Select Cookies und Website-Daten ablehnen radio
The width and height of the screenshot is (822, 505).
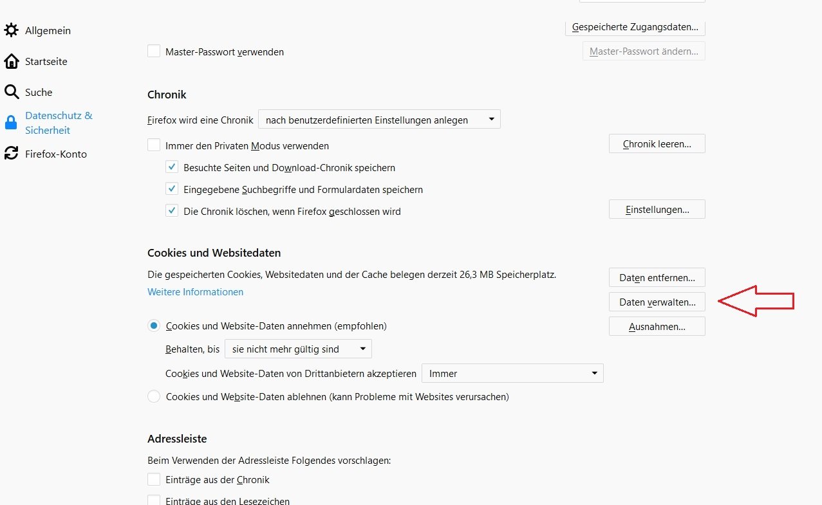[154, 396]
